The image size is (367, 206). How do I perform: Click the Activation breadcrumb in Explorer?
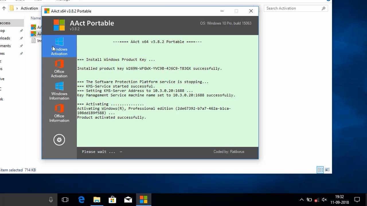click(29, 8)
